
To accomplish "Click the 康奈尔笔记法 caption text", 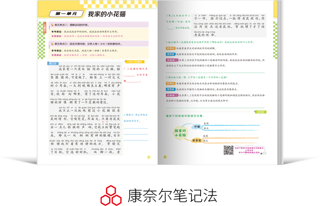I will [x=172, y=196].
